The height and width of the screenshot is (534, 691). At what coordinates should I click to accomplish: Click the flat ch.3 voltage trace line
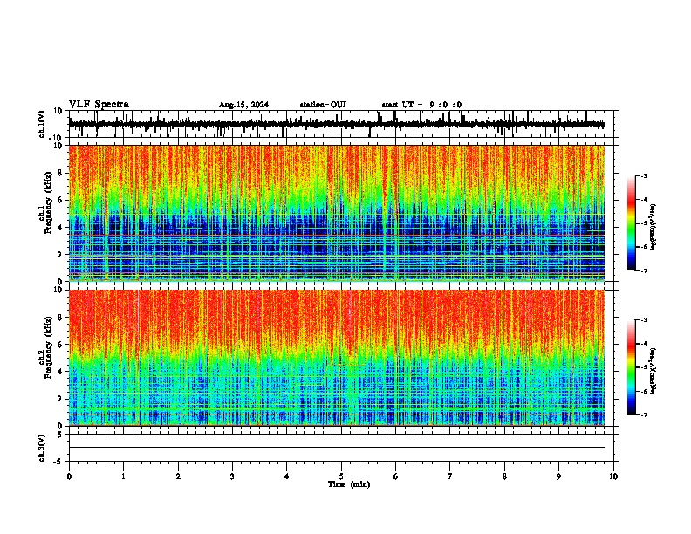click(337, 448)
